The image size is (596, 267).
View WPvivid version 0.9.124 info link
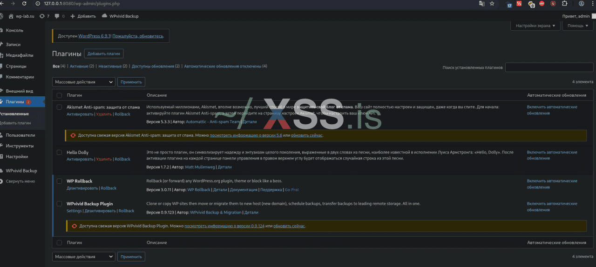224,226
